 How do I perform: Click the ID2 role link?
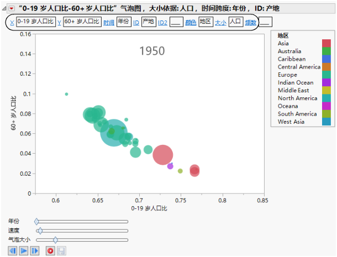(x=162, y=23)
